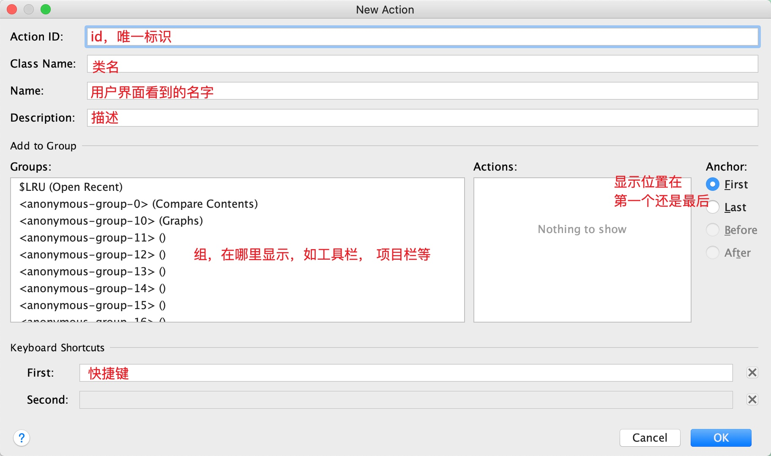Select the anonymous-group-14 row
The image size is (771, 456).
click(x=237, y=288)
